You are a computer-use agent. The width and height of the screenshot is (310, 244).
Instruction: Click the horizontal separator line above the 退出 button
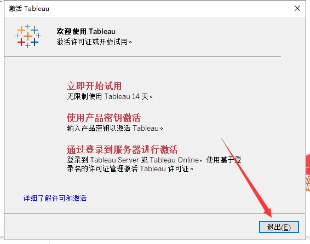coord(154,213)
